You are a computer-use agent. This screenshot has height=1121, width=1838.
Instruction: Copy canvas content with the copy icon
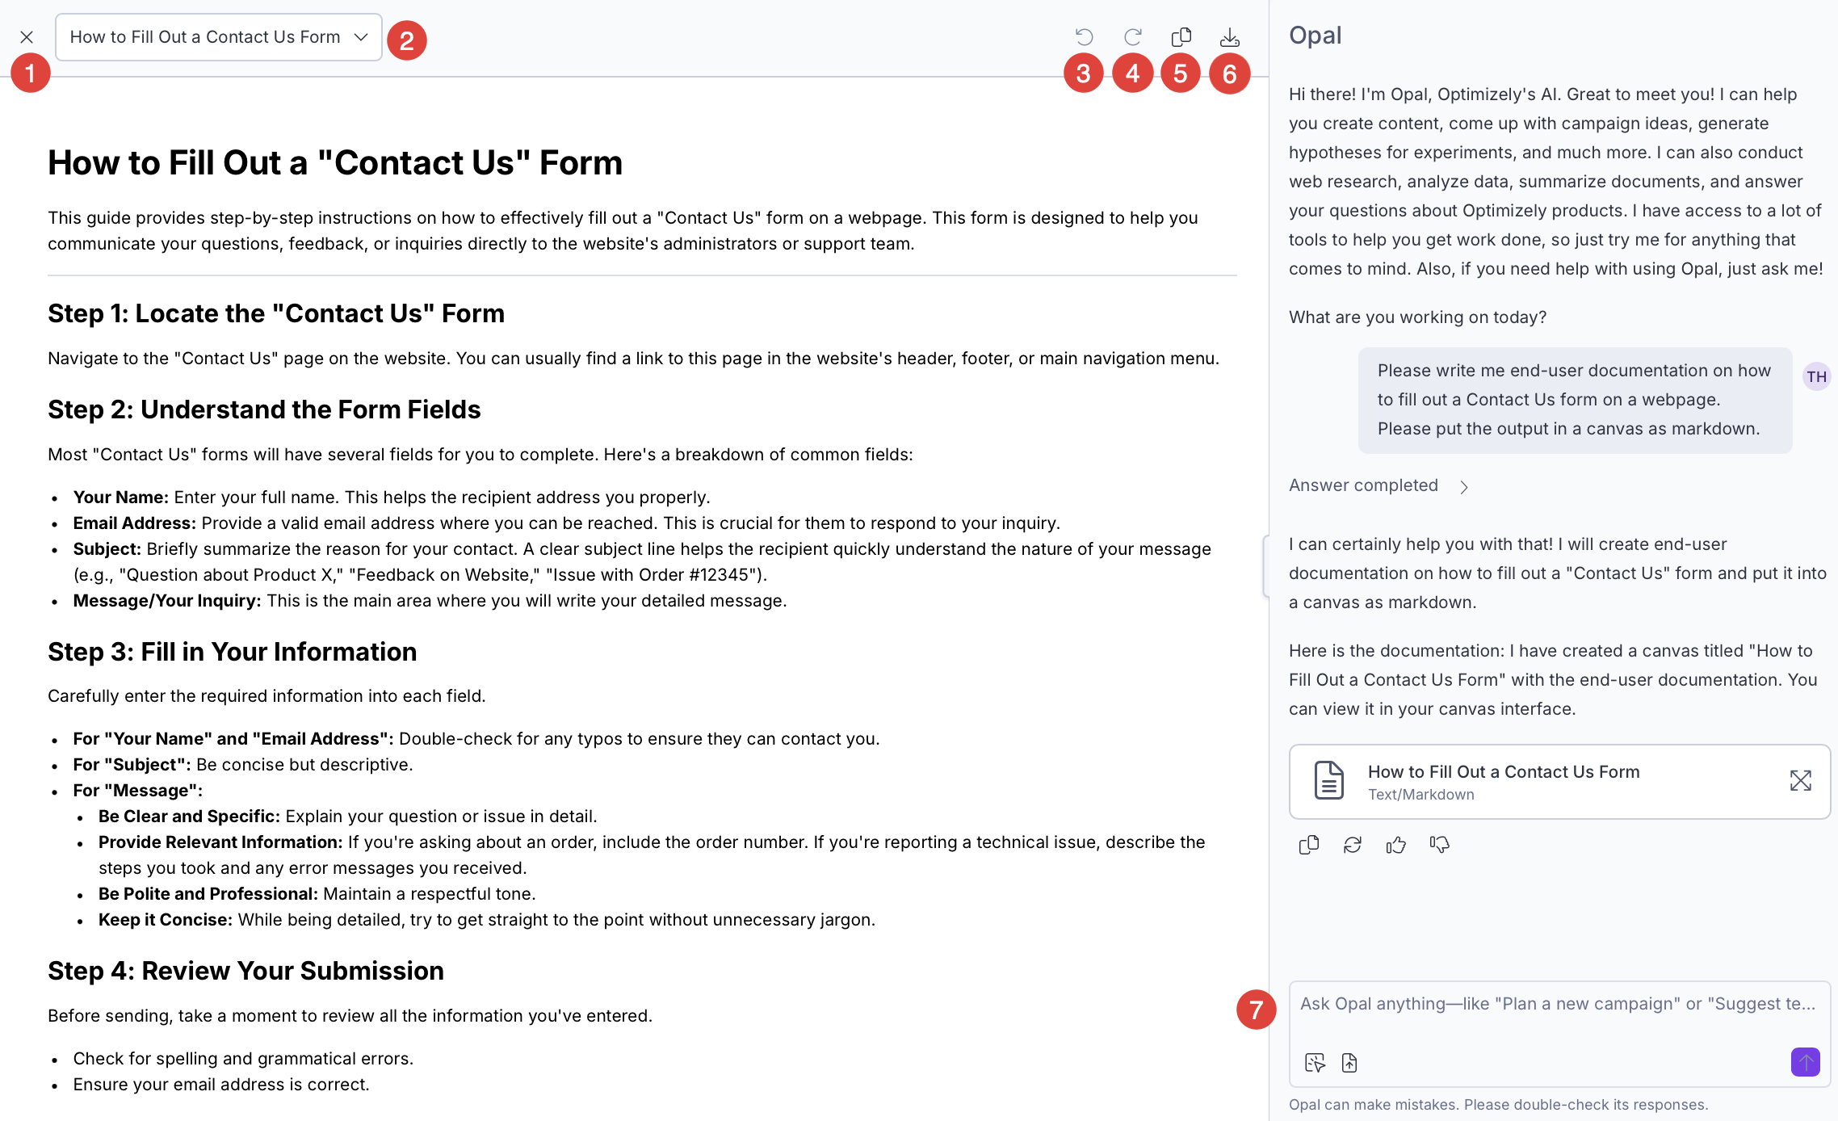[x=1181, y=37]
